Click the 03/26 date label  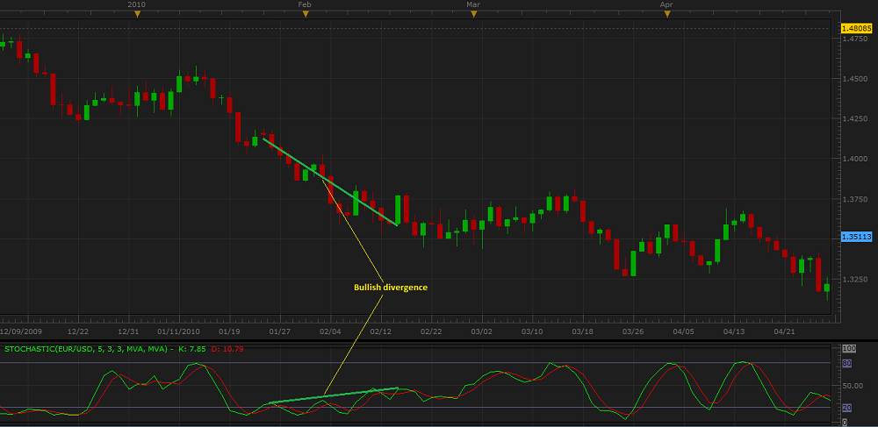633,331
